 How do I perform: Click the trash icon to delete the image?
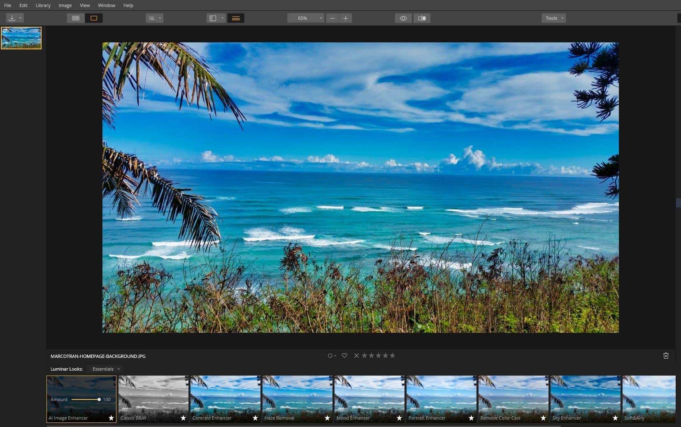[667, 355]
